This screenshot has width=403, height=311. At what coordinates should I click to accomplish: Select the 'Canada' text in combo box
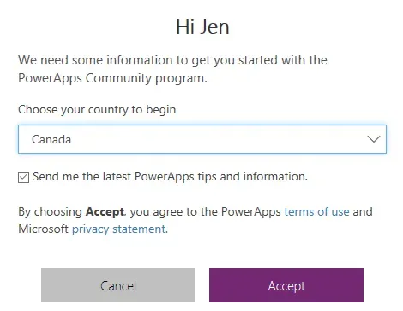click(x=51, y=139)
